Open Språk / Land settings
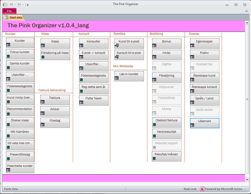251x194 pixels. coord(205,100)
